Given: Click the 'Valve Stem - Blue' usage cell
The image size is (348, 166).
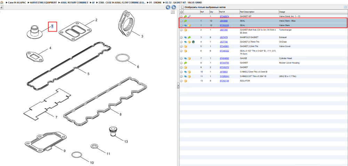Looking at the screenshot, I should tap(287, 21).
